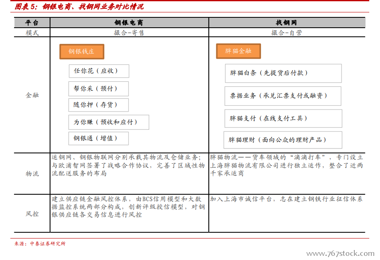Click the orange '胖猫金融' box
The width and height of the screenshot is (380, 260).
click(239, 51)
